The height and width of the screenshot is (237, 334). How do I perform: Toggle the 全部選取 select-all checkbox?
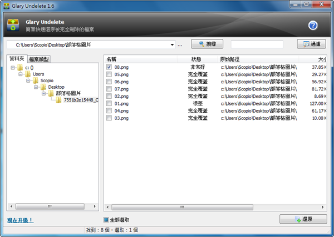pos(106,220)
